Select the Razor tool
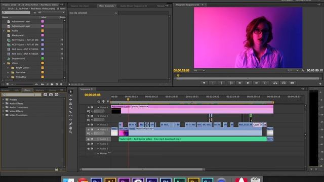The height and width of the screenshot is (182, 324). (71, 112)
